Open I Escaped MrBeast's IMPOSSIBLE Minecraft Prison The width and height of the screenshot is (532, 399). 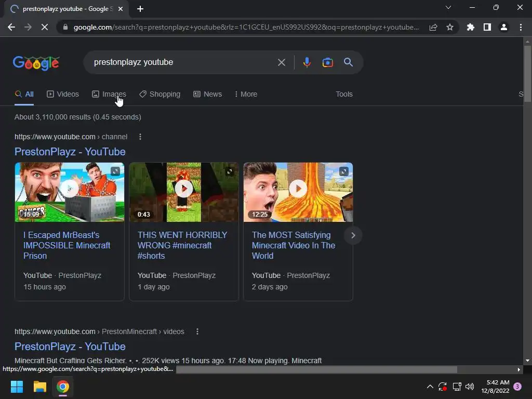click(x=67, y=245)
